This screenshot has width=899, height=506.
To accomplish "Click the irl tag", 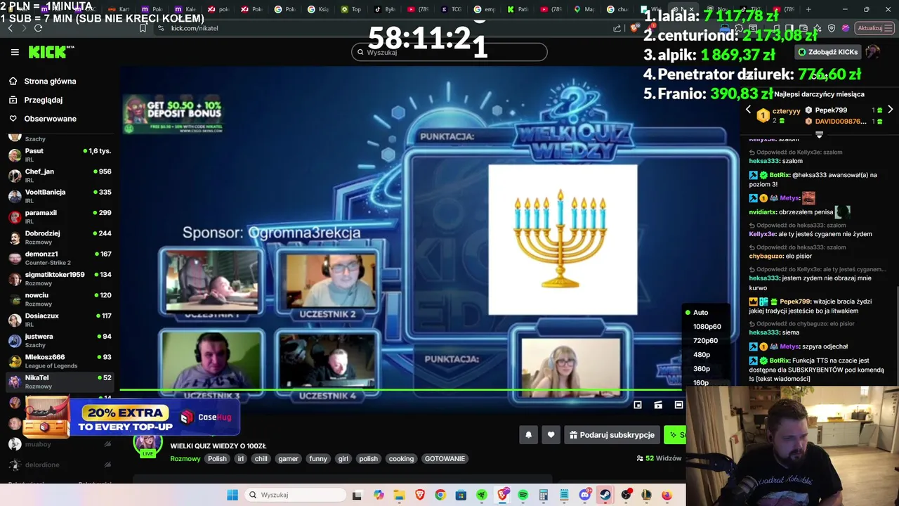I will [x=240, y=458].
